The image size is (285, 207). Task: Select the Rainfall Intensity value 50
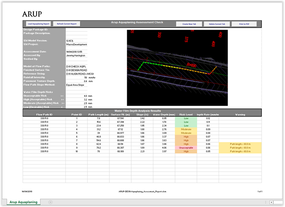tap(76, 77)
